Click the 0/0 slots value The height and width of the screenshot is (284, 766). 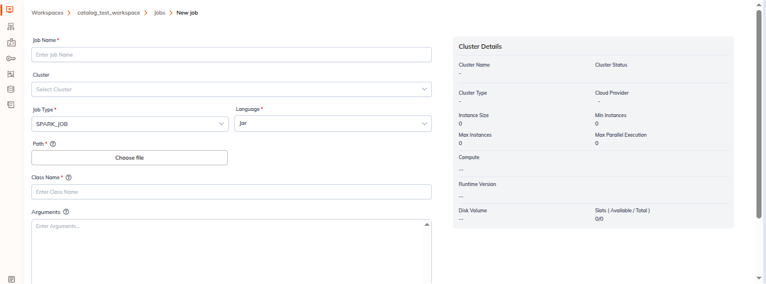tap(599, 219)
